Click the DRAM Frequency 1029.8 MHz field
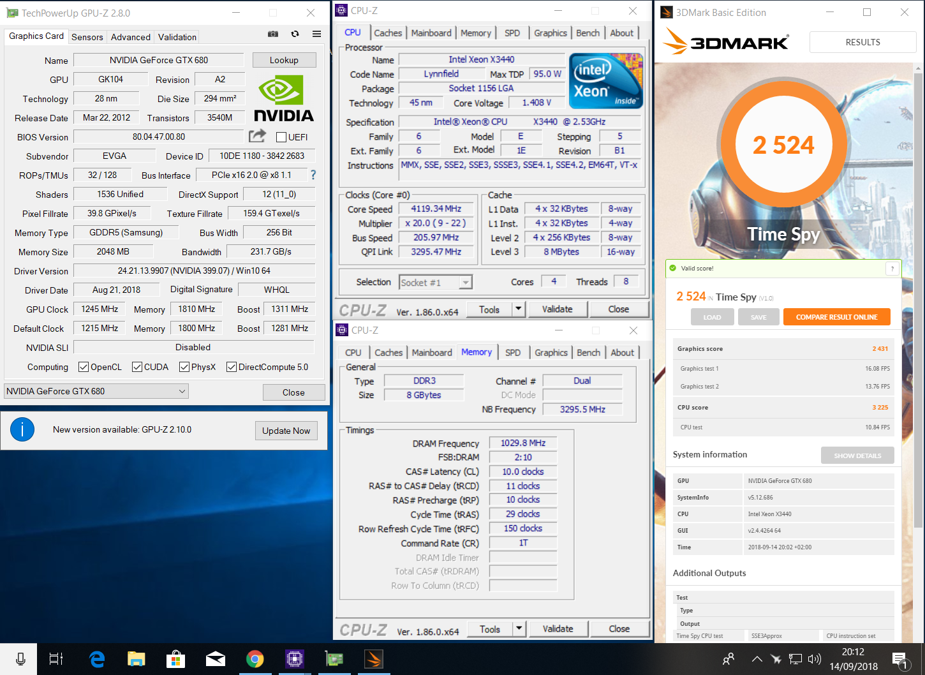The image size is (925, 675). pos(523,443)
